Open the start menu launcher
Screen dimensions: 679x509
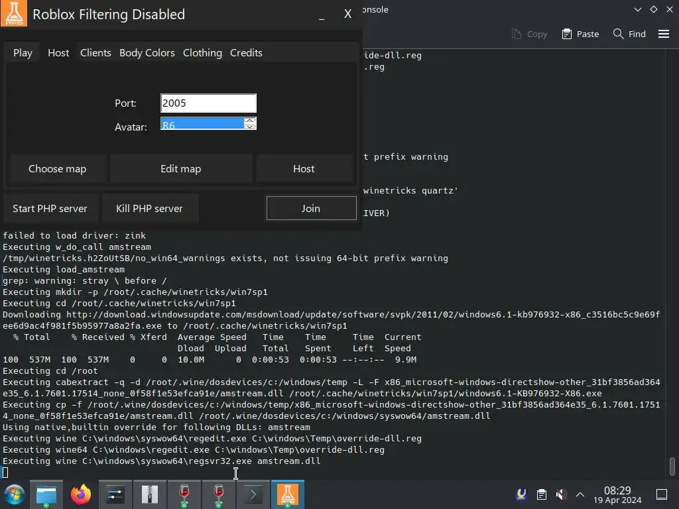tap(15, 494)
